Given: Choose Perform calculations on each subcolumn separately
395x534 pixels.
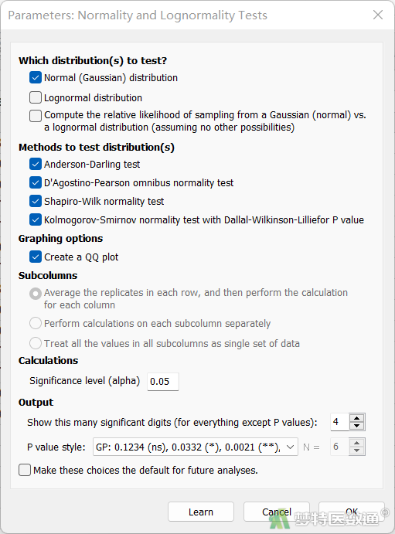Looking at the screenshot, I should 36,323.
